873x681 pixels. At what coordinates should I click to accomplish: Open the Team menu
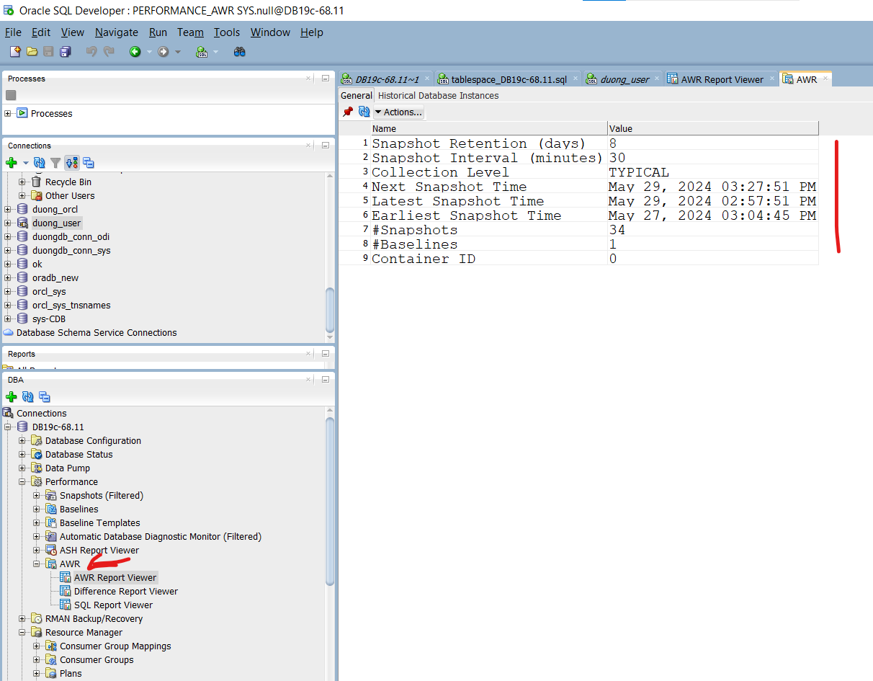[190, 32]
